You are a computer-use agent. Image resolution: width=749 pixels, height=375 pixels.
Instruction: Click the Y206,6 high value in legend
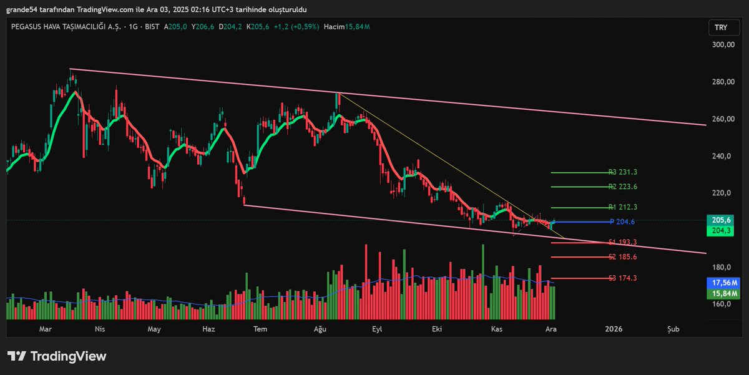202,27
